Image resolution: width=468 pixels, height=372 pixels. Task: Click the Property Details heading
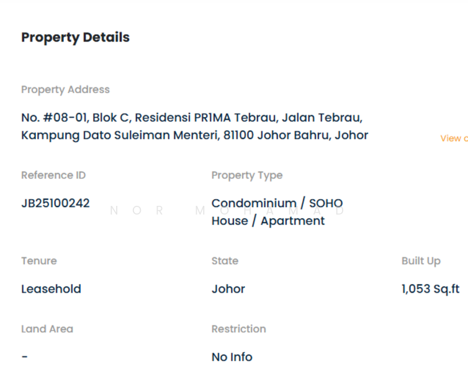75,37
